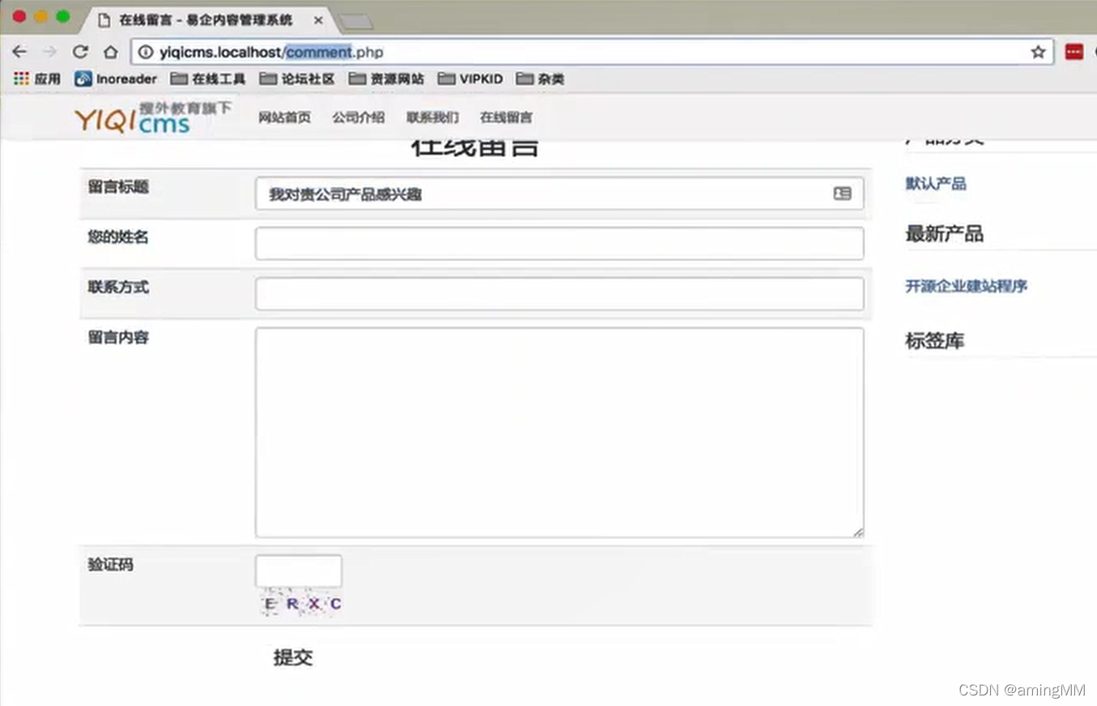Bookmark this page with the star icon
The height and width of the screenshot is (706, 1097).
1038,51
